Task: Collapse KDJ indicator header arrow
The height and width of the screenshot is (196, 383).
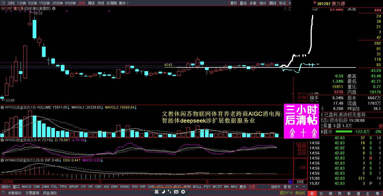Action: 2,140
